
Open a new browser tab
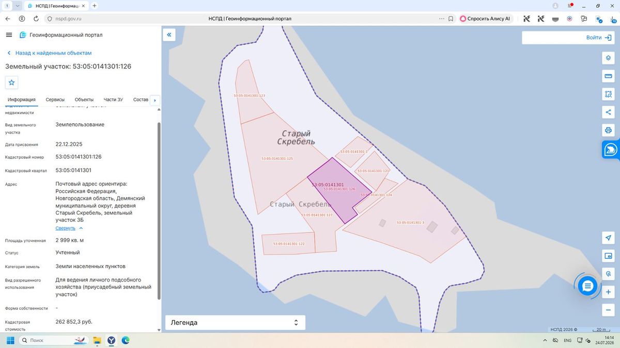point(94,6)
